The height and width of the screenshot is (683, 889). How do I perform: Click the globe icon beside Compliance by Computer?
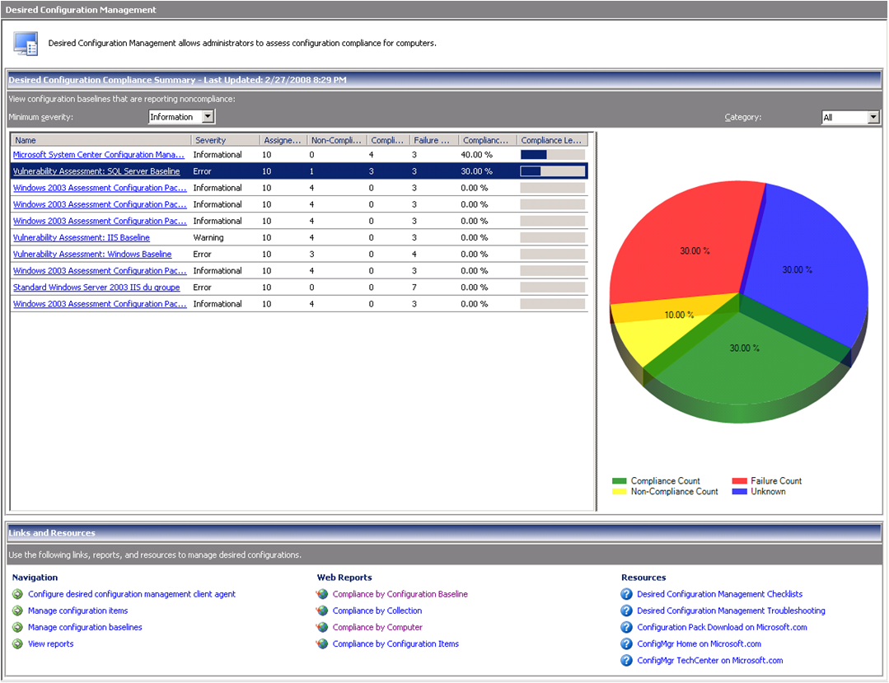click(x=322, y=628)
